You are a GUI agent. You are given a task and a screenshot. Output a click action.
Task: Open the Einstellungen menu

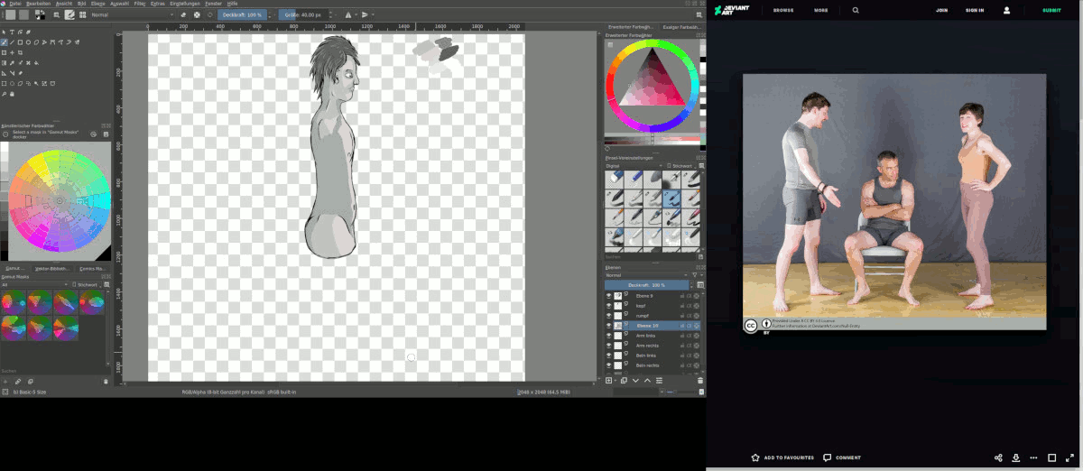[x=185, y=4]
